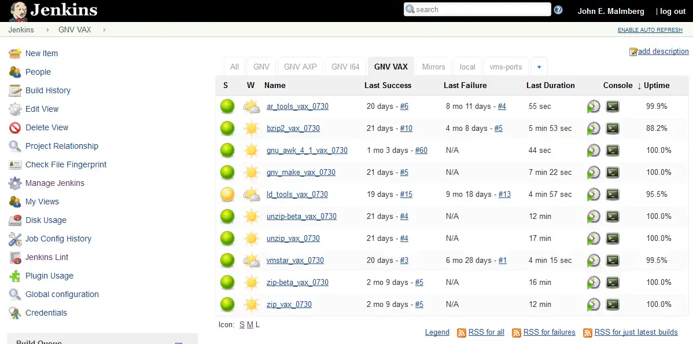This screenshot has height=344, width=693.
Task: Switch to the GNV AXP tab
Action: click(x=301, y=67)
